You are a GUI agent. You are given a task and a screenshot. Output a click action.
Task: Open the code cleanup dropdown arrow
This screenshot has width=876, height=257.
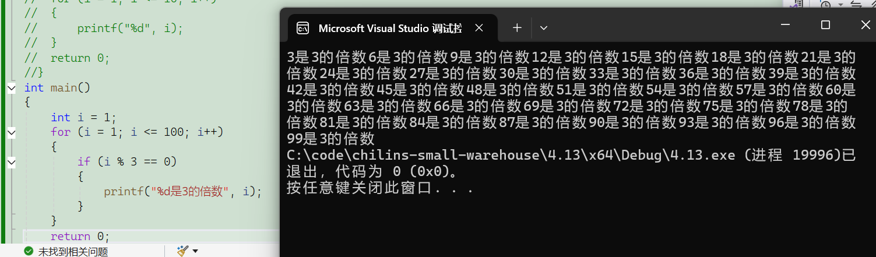point(195,251)
